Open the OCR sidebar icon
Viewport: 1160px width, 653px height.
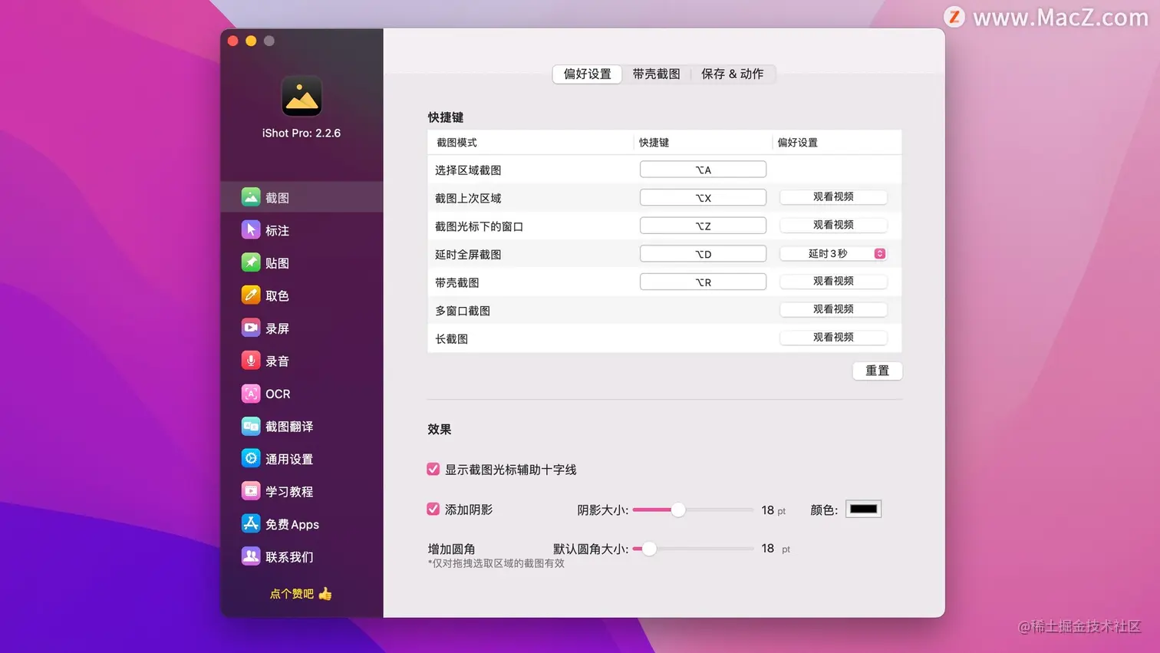coord(251,393)
